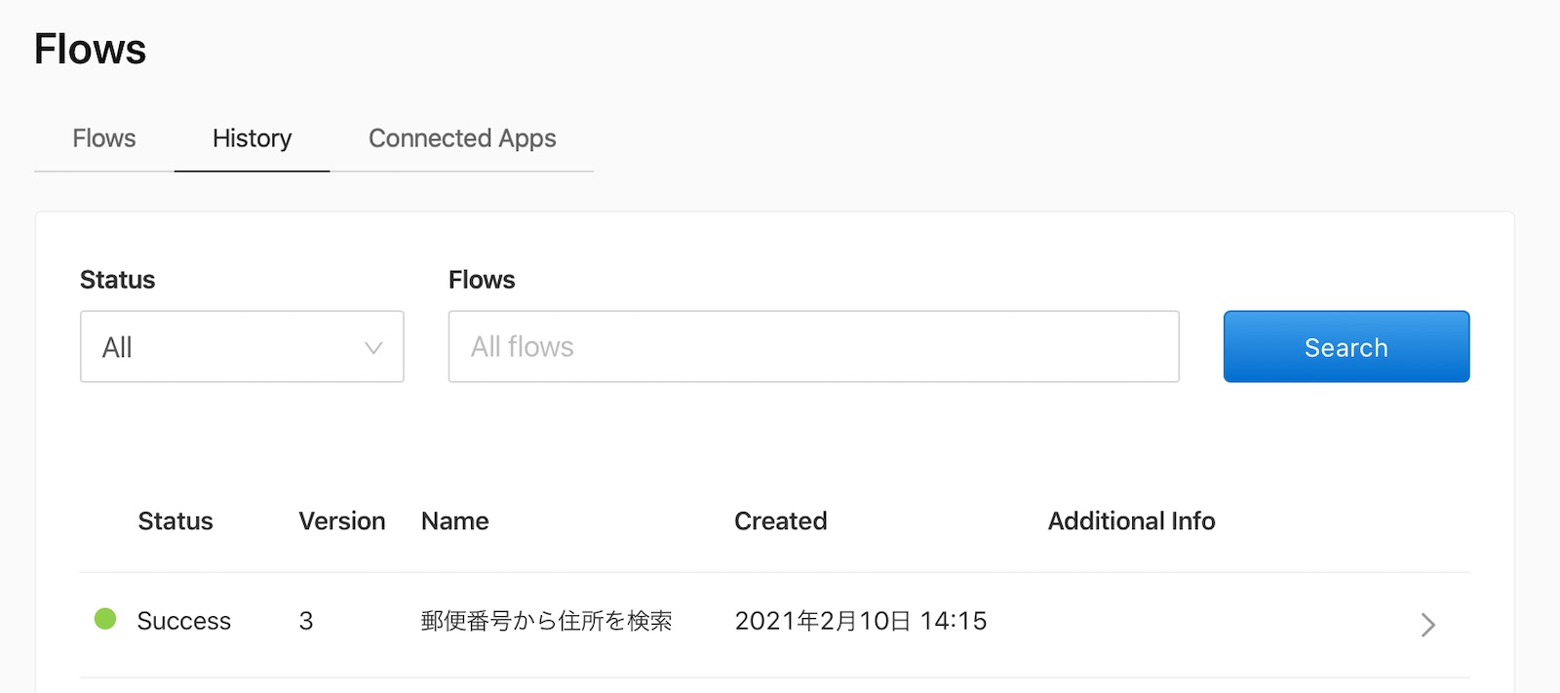
Task: Click inside the All flows input field
Action: [x=814, y=347]
